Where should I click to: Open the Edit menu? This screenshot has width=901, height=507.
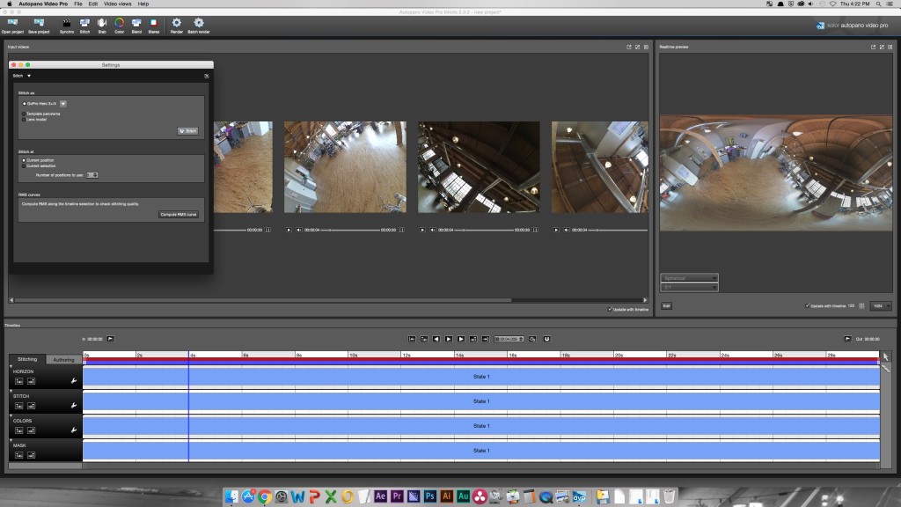tap(93, 4)
